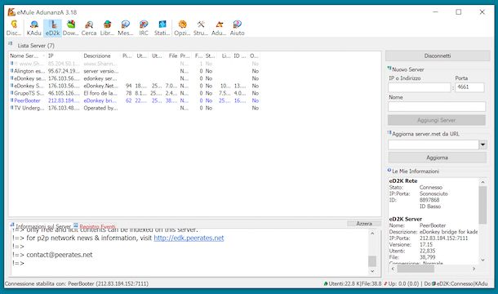Click connection status text in status bar

coord(77,283)
